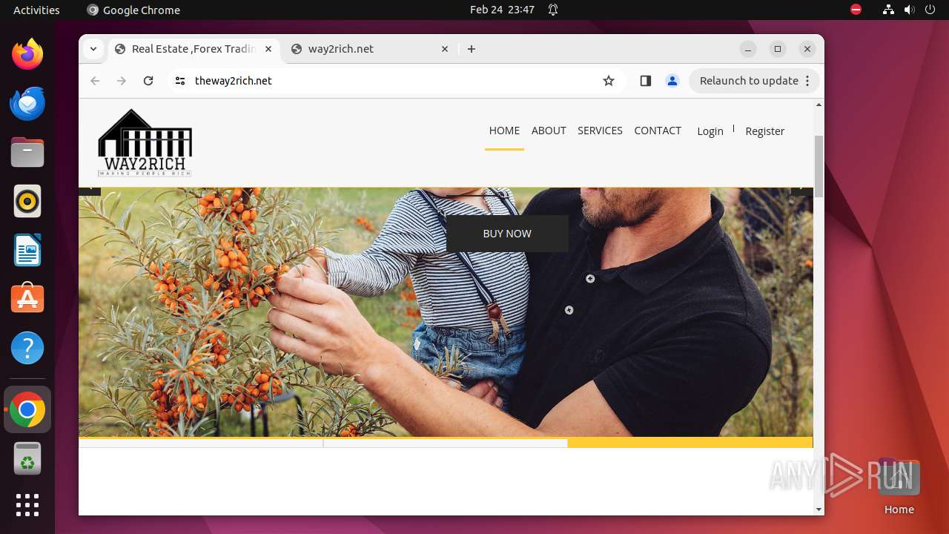Screen dimensions: 949x534
Task: Open Rhythmbox music player in the dock
Action: tap(27, 201)
